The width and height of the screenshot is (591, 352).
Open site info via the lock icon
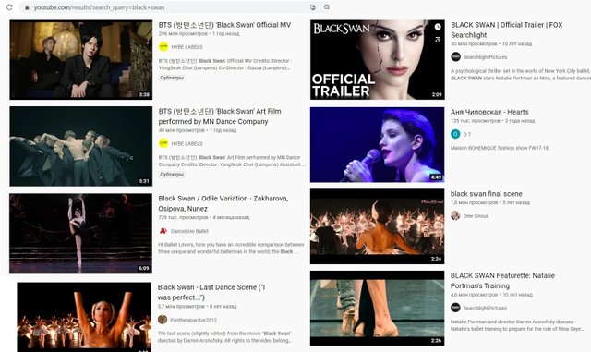click(27, 7)
